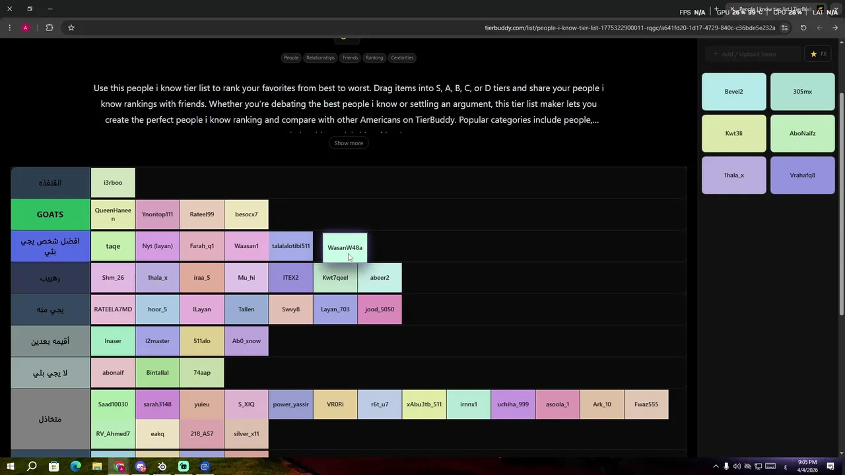The height and width of the screenshot is (475, 845).
Task: Click the talalalotibi511 tile
Action: pos(290,246)
